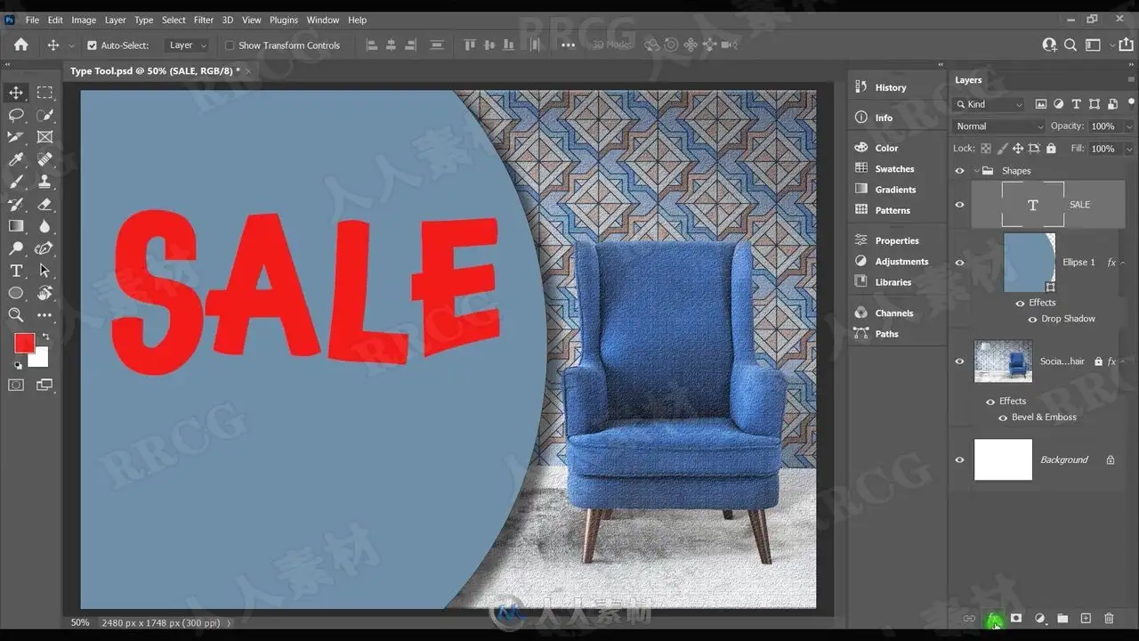Click the add layer mask icon
1139x641 pixels.
1016,618
